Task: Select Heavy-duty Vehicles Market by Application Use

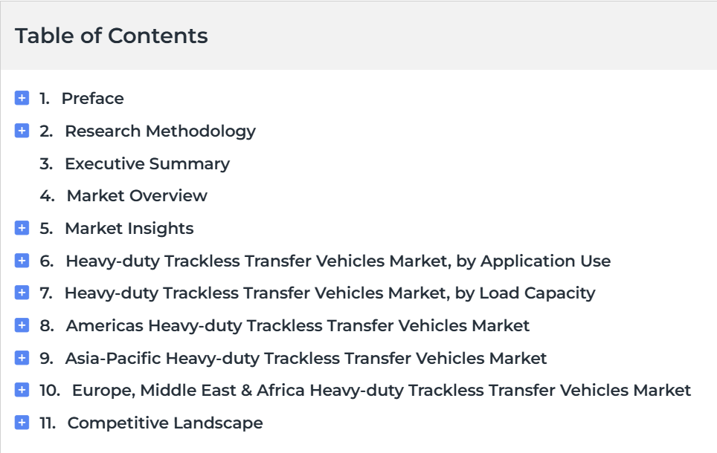Action: pyautogui.click(x=338, y=261)
